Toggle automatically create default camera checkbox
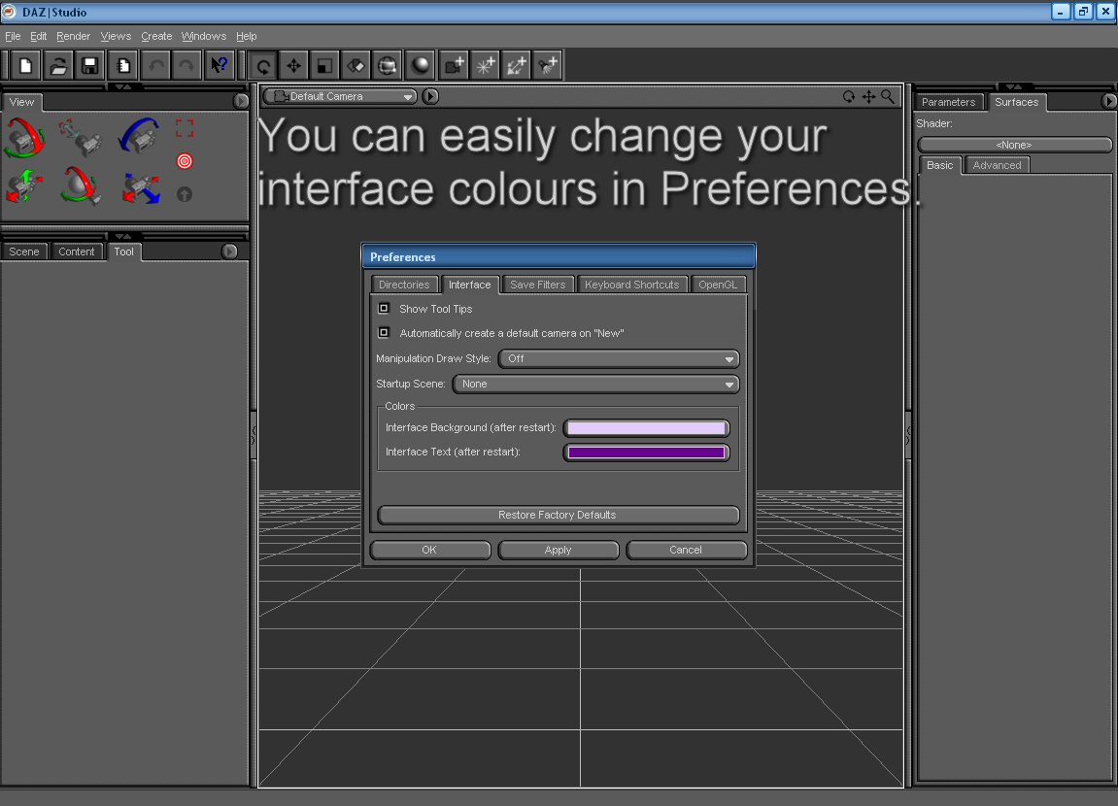The image size is (1118, 806). click(384, 333)
